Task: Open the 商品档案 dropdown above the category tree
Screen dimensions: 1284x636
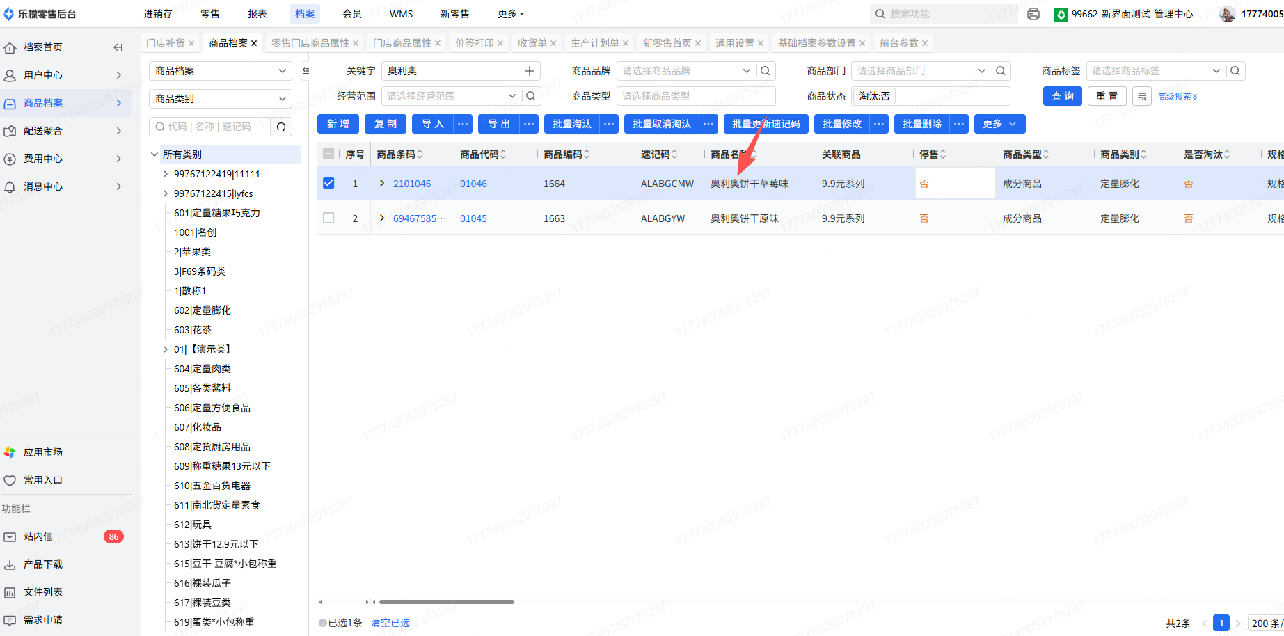Action: (x=221, y=71)
